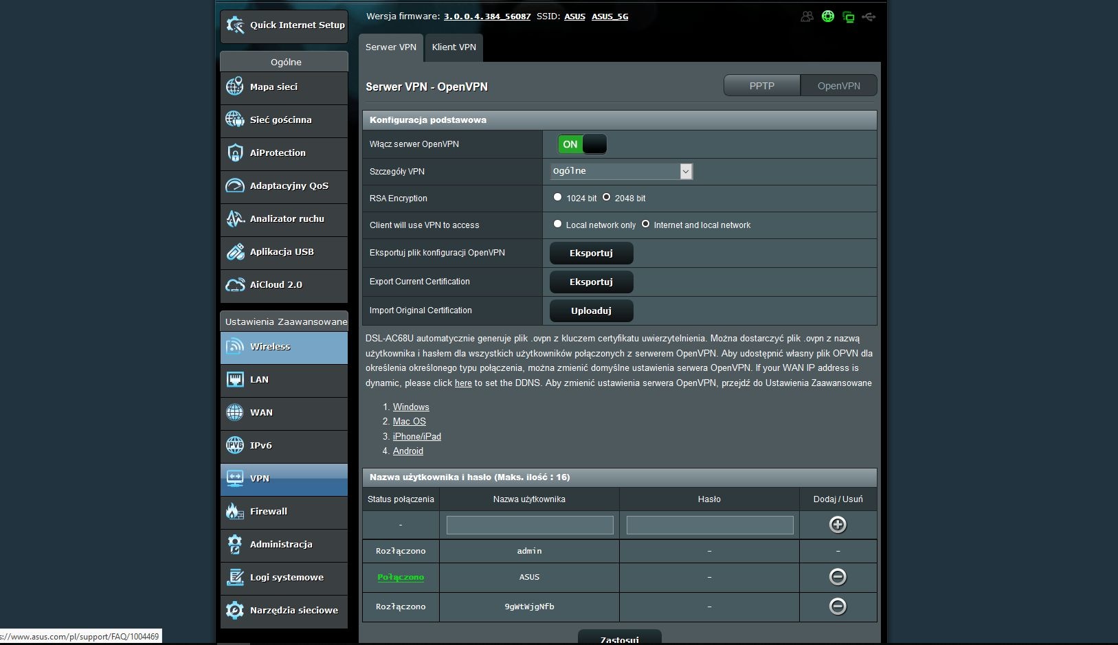Click Uploaduj to import certification
The width and height of the screenshot is (1118, 645).
click(x=592, y=310)
